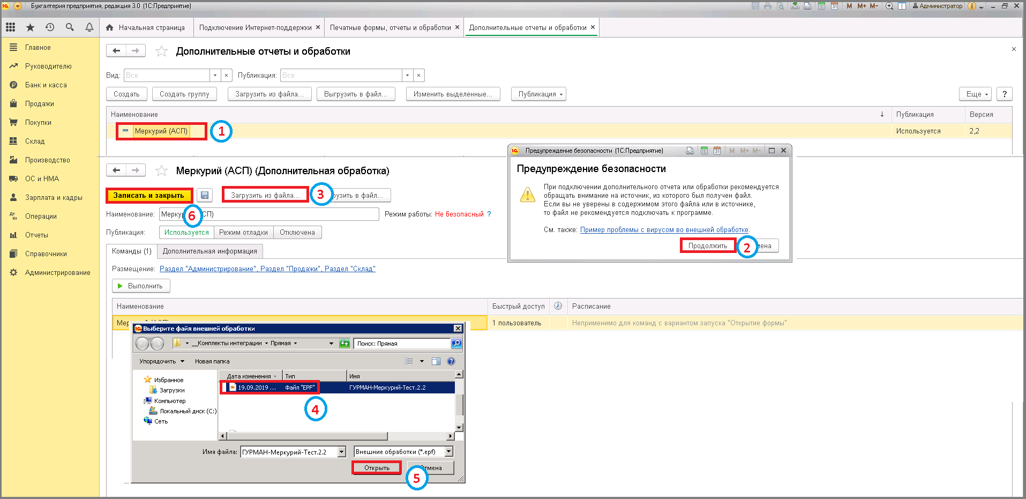This screenshot has width=1026, height=499.
Task: Click Выгрузить в файл in list toolbar
Action: tap(356, 94)
